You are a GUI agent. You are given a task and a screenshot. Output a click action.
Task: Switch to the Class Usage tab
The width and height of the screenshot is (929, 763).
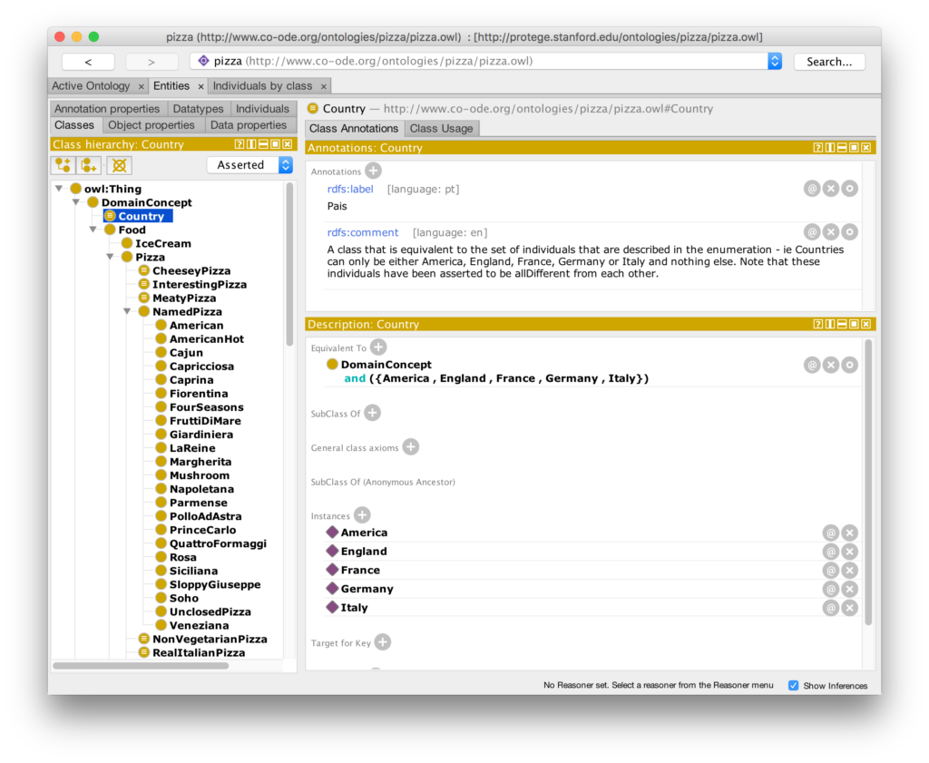tap(442, 129)
